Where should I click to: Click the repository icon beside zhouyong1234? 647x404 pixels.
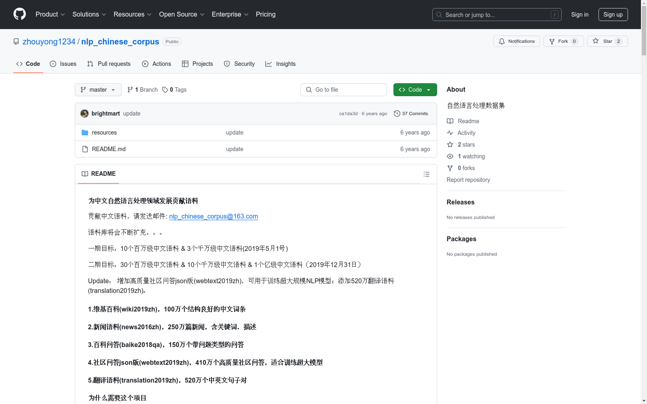click(x=16, y=42)
